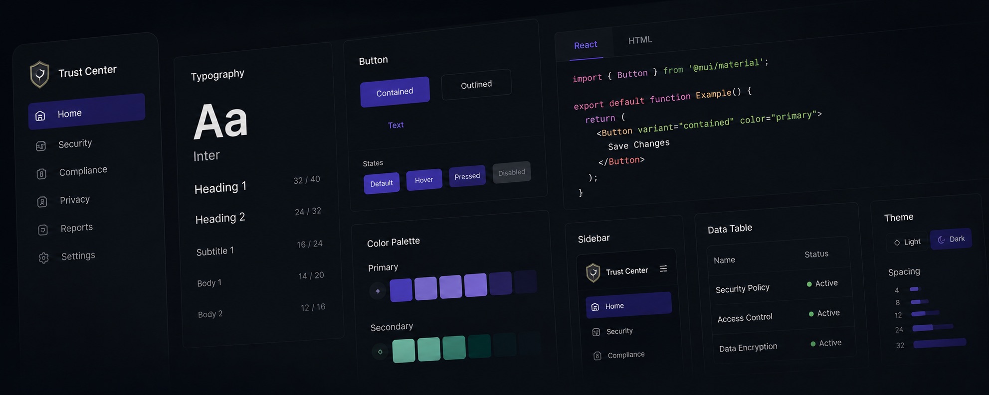Click the spacing bar for 4
Screen dimensions: 989x395
click(914, 289)
